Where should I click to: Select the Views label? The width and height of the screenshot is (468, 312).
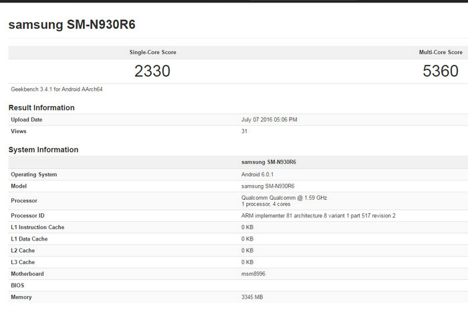click(19, 131)
